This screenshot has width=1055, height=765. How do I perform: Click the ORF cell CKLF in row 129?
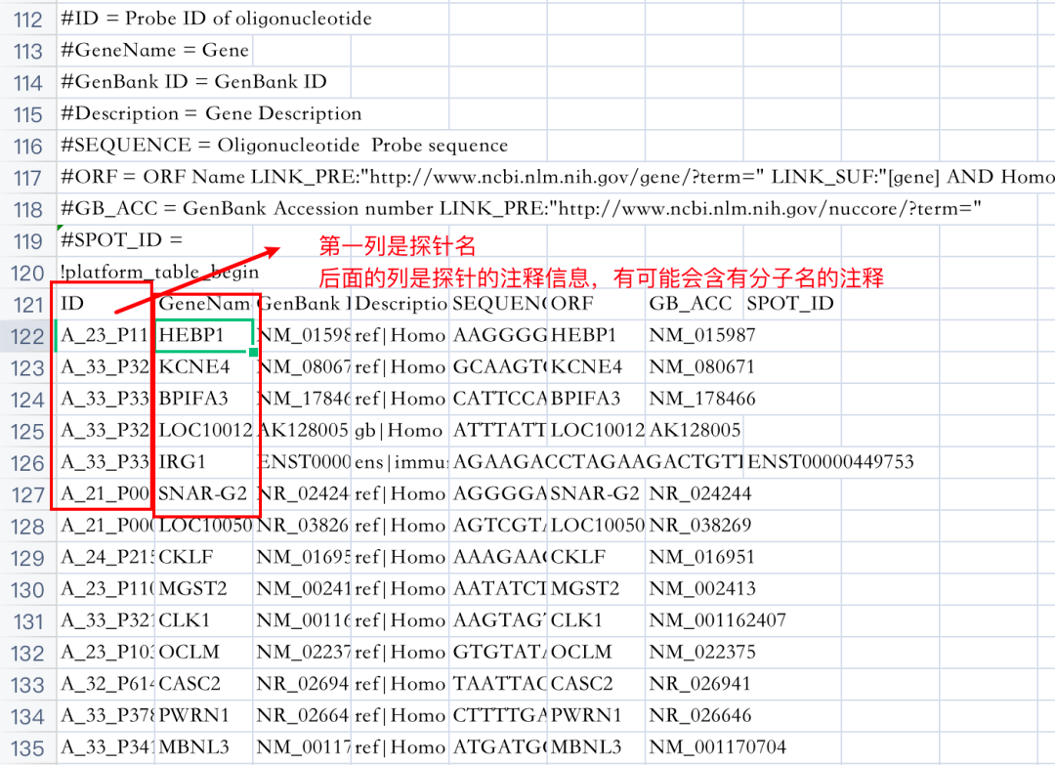[596, 557]
